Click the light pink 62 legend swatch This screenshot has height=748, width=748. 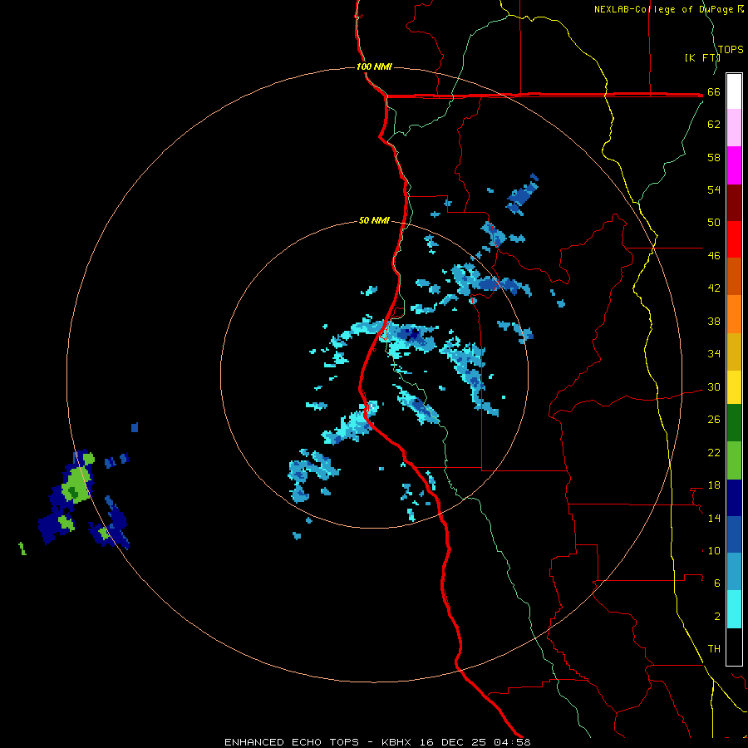(734, 127)
